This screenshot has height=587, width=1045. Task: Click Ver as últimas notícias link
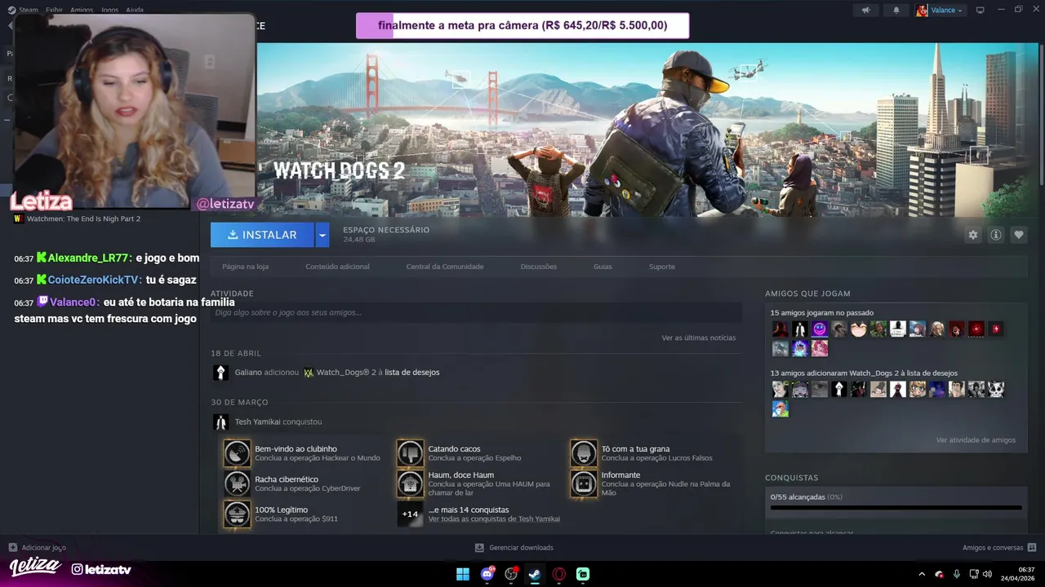(698, 338)
